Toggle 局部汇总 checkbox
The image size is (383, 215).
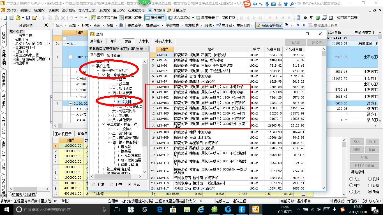(x=218, y=18)
